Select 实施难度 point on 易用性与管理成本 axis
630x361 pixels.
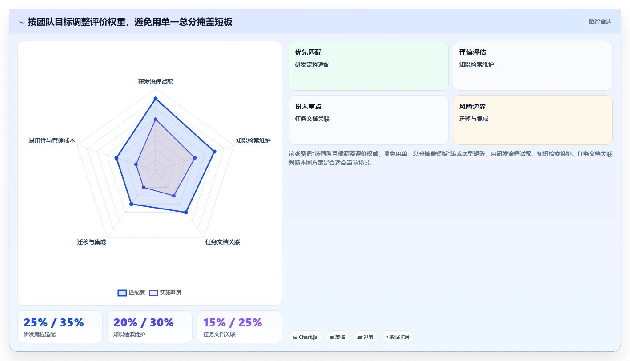point(136,164)
